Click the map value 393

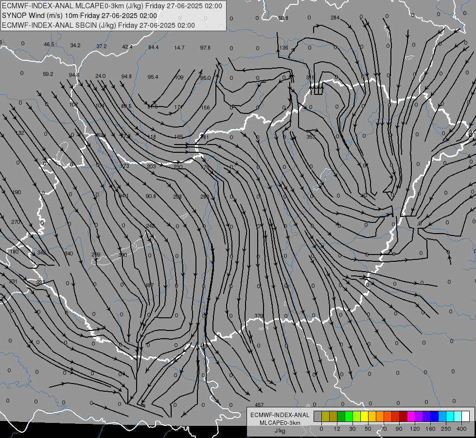tap(40, 282)
